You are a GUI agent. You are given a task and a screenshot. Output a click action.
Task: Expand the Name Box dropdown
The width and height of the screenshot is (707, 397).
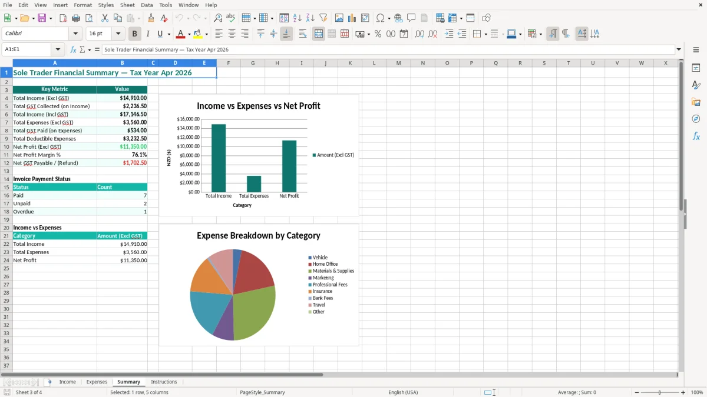58,49
